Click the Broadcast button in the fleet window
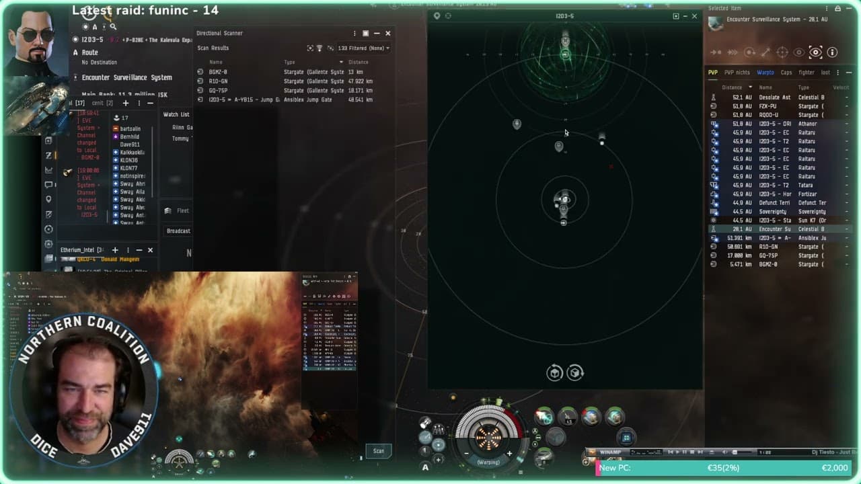861x484 pixels. point(178,231)
